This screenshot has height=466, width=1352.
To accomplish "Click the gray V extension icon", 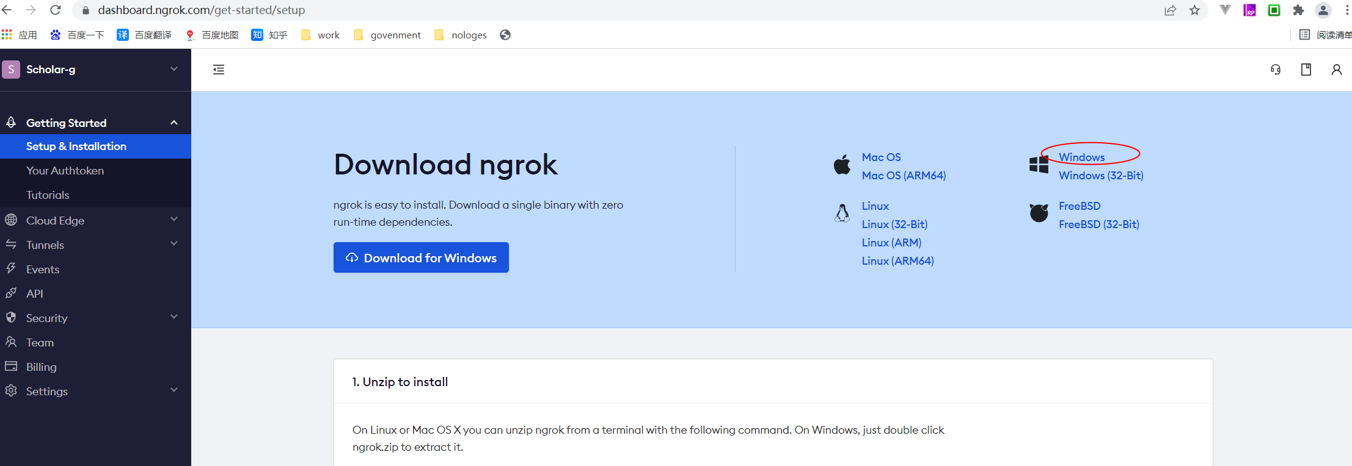I will pos(1225,10).
